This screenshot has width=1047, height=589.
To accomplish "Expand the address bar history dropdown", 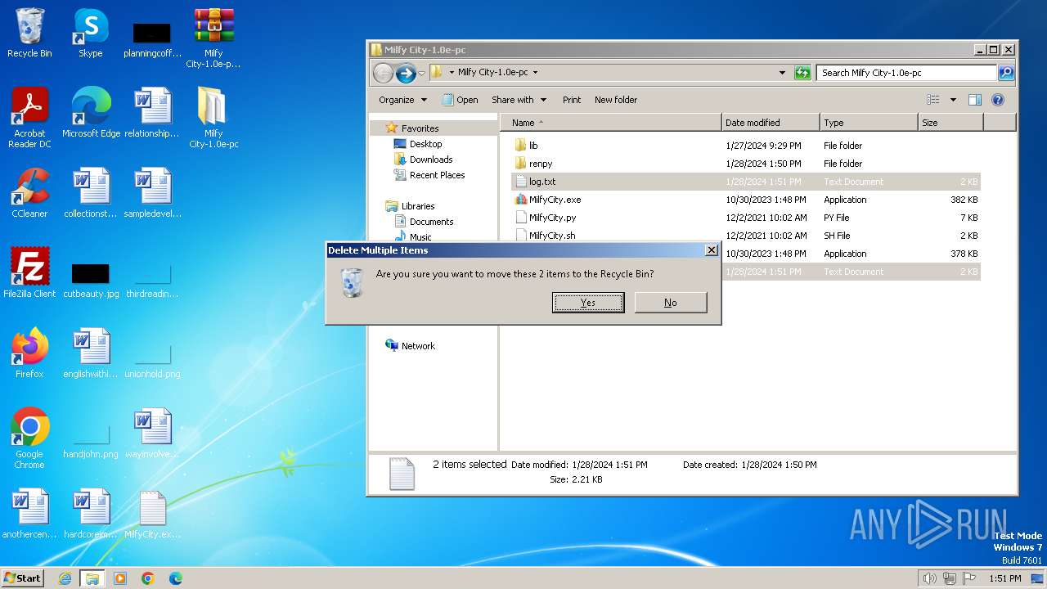I will coord(783,73).
